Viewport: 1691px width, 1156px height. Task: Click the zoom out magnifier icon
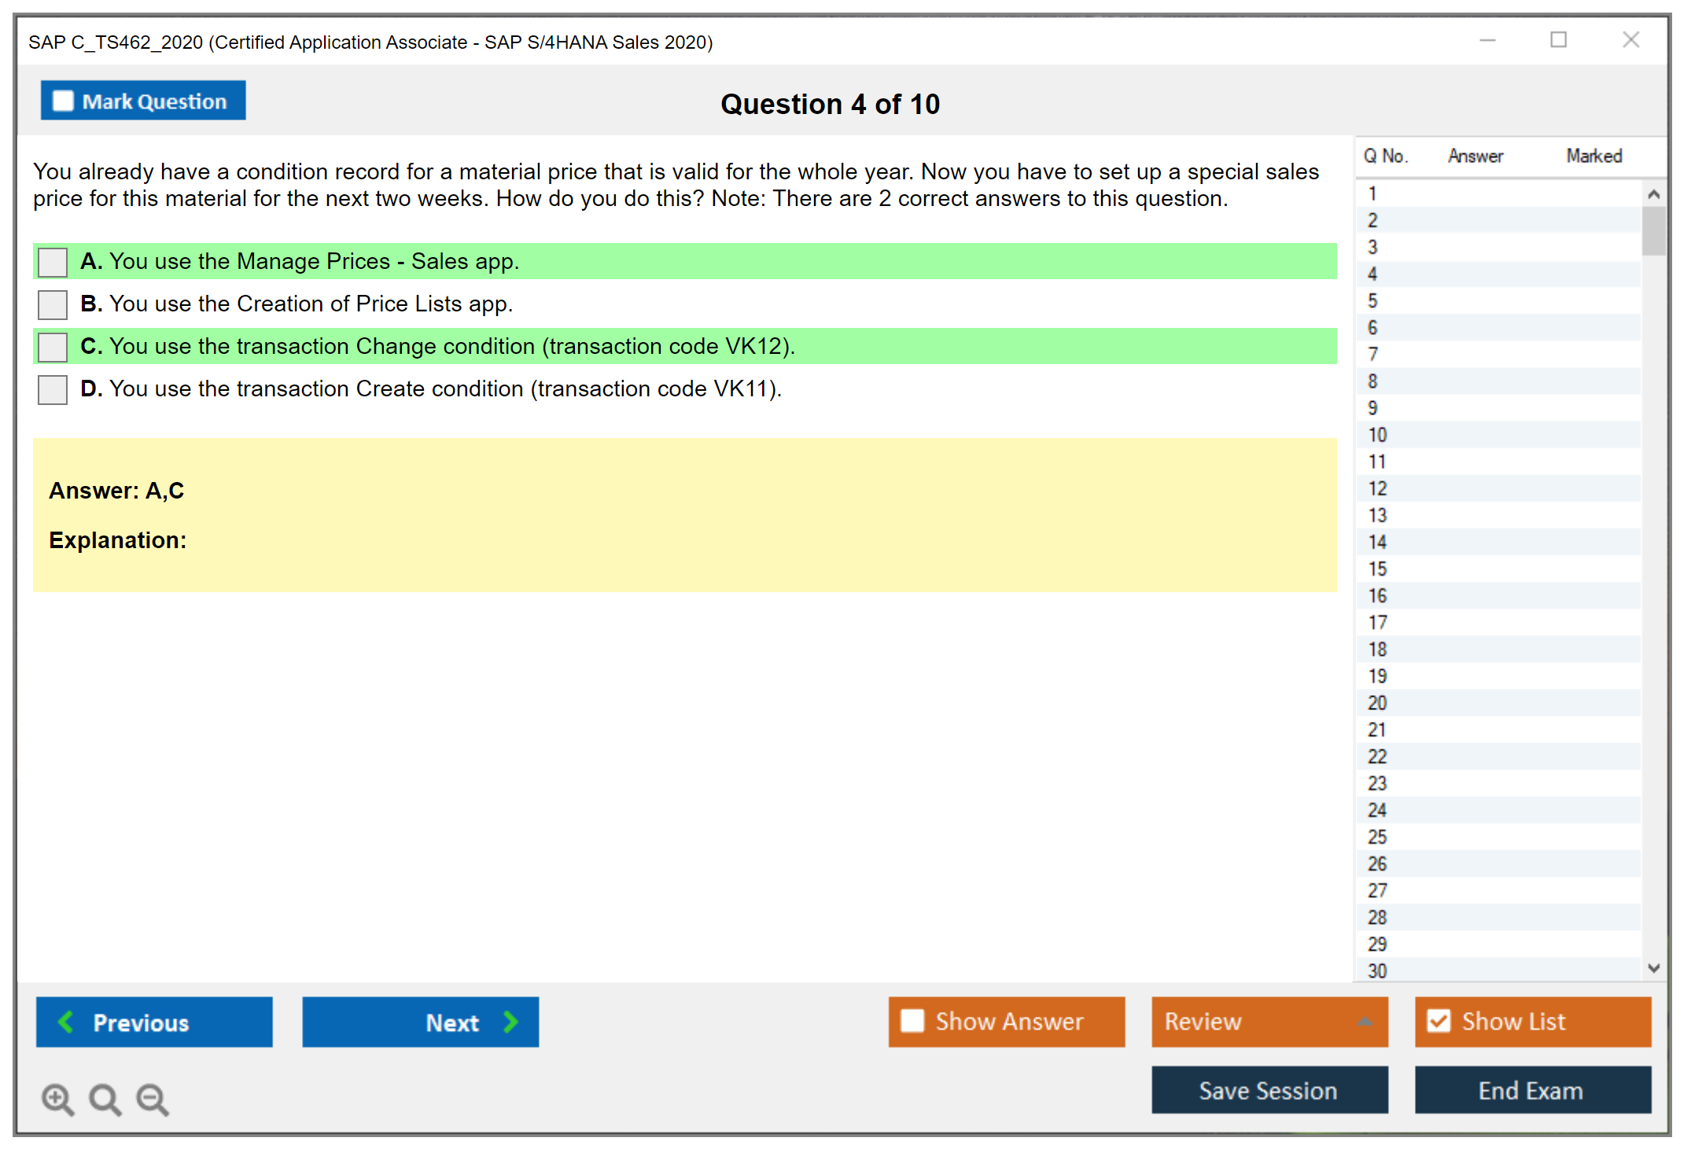152,1099
